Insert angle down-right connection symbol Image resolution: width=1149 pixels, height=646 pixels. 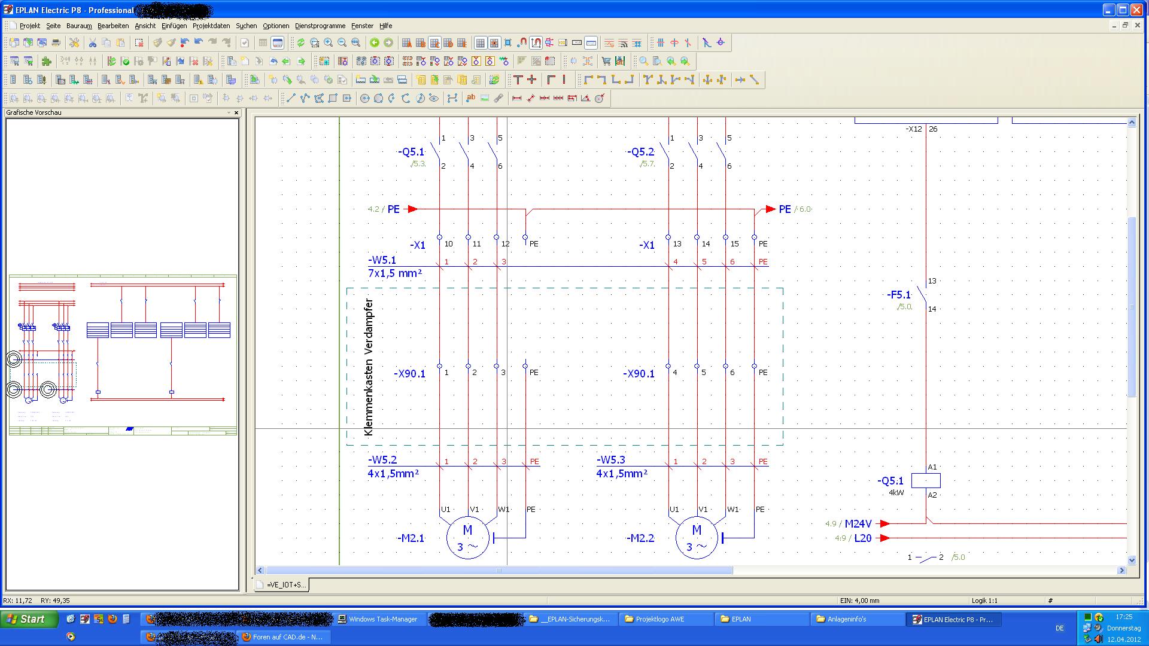(x=588, y=80)
